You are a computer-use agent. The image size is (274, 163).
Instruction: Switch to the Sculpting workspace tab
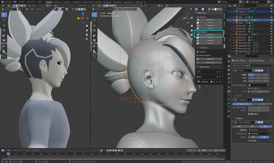pyautogui.click(x=67, y=2)
